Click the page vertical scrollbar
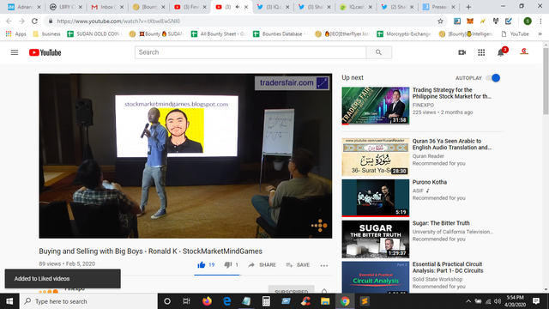 546,81
